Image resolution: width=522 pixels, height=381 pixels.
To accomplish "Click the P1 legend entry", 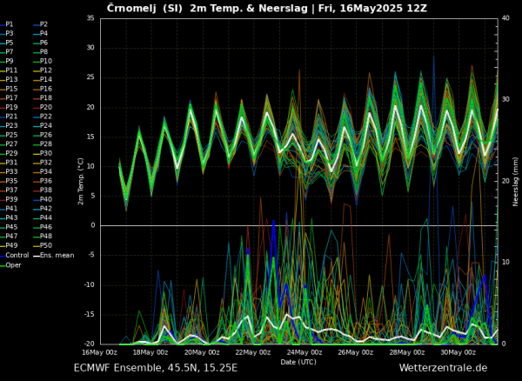I will 7,24.
